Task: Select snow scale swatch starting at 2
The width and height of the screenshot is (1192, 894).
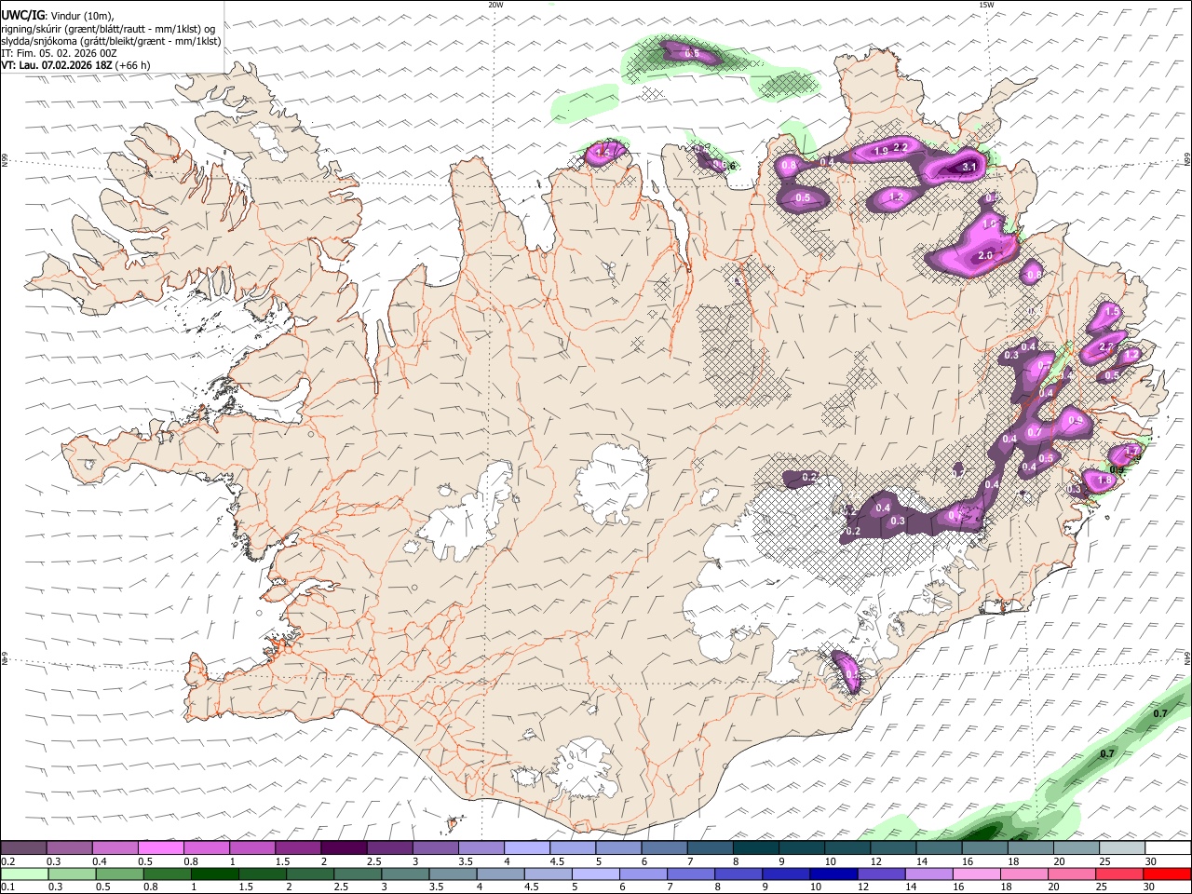Action: [343, 847]
